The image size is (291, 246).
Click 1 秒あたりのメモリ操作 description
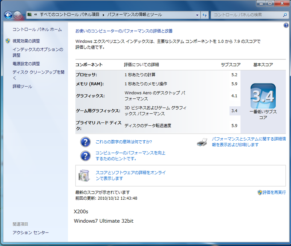click(146, 84)
